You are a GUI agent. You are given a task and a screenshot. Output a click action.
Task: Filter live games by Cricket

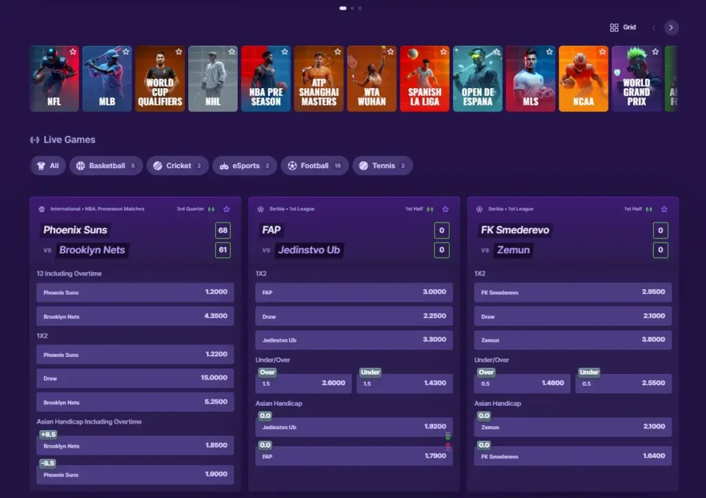[177, 165]
